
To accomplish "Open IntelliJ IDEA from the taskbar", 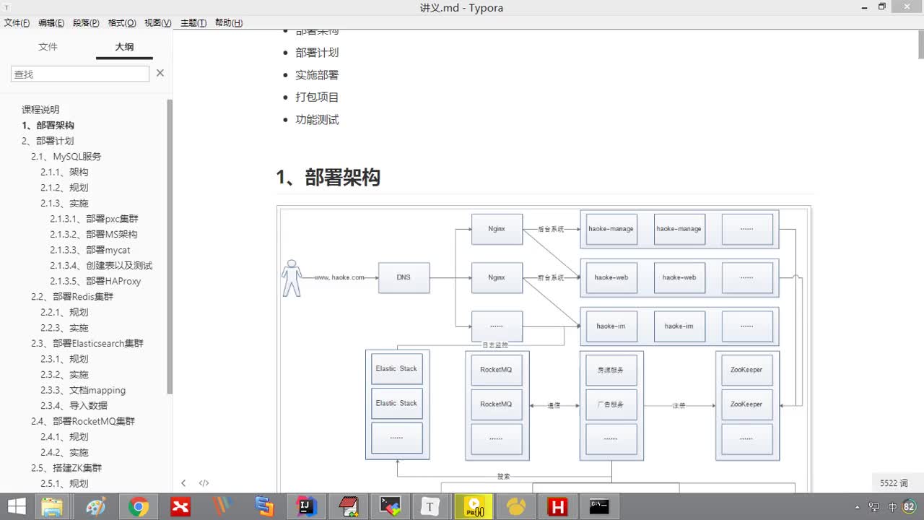I will [305, 507].
